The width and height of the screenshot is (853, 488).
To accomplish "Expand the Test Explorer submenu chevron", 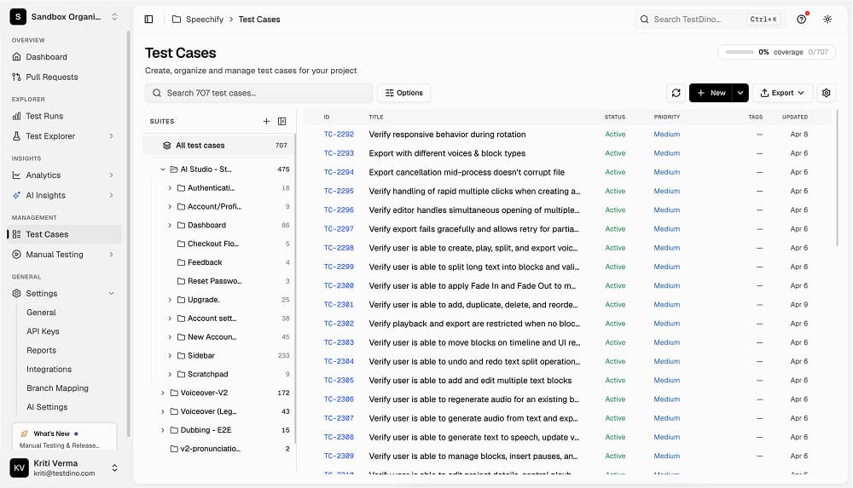I will point(111,136).
